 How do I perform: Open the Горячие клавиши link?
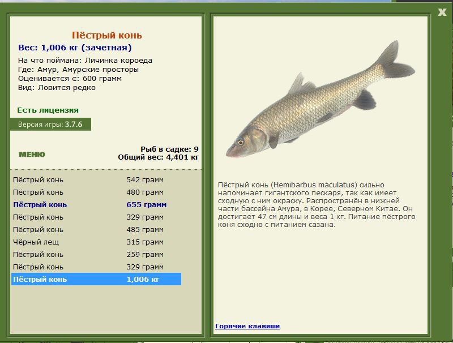tap(247, 326)
